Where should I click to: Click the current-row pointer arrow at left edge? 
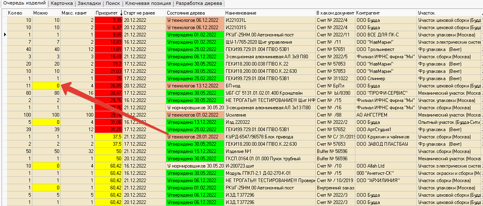pos(4,35)
